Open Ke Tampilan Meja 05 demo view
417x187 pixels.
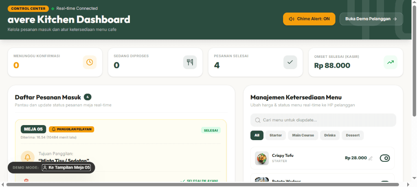66,167
